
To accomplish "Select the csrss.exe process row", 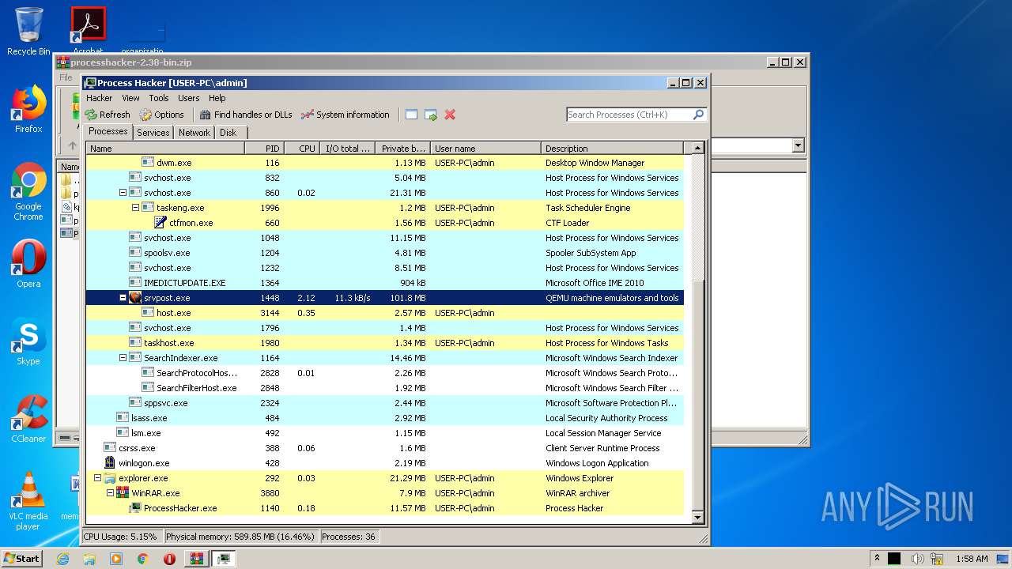I will 384,448.
